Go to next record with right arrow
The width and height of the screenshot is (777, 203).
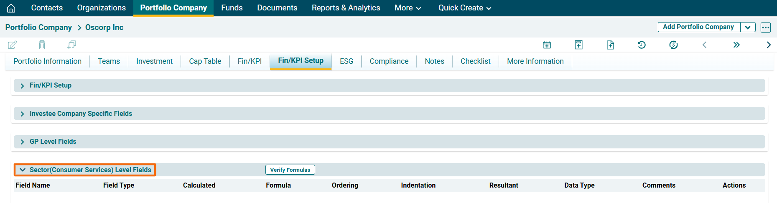pos(768,45)
